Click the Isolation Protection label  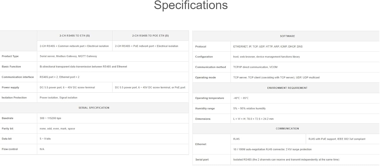14,98
